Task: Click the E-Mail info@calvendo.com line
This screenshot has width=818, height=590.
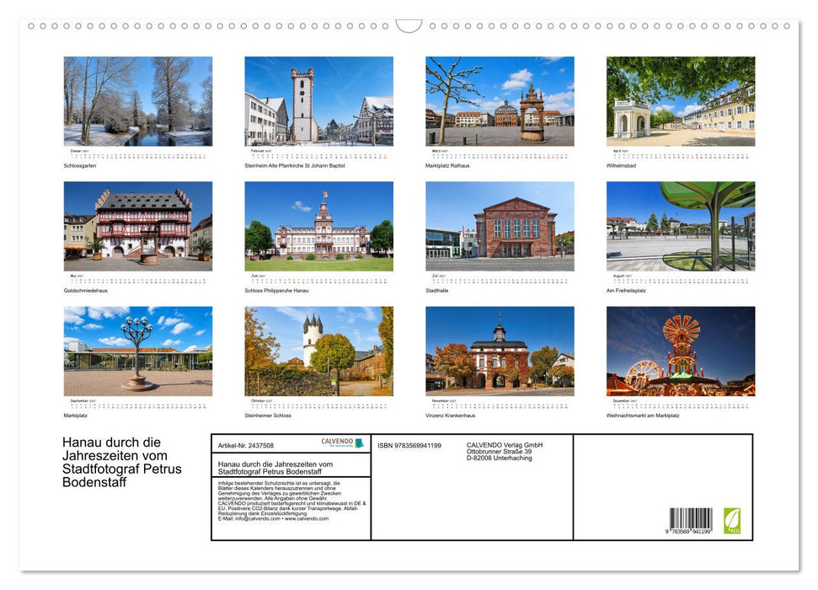Action: [x=273, y=518]
